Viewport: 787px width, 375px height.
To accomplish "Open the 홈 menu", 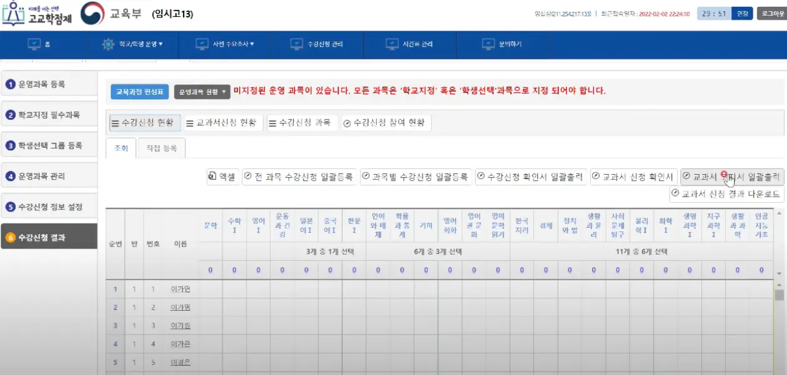I will click(47, 44).
